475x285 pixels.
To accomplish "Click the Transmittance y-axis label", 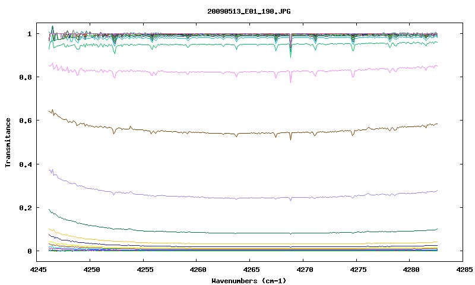I will click(8, 142).
